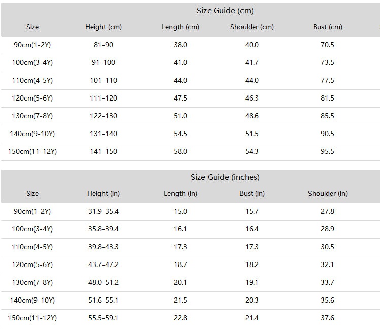380x331 pixels.
Task: Click the Size Guide (cm) title
Action: (x=225, y=11)
